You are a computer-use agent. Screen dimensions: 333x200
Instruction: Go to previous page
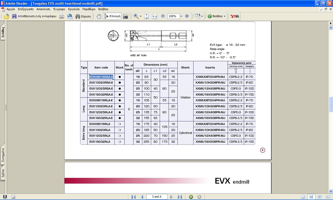click(142, 197)
